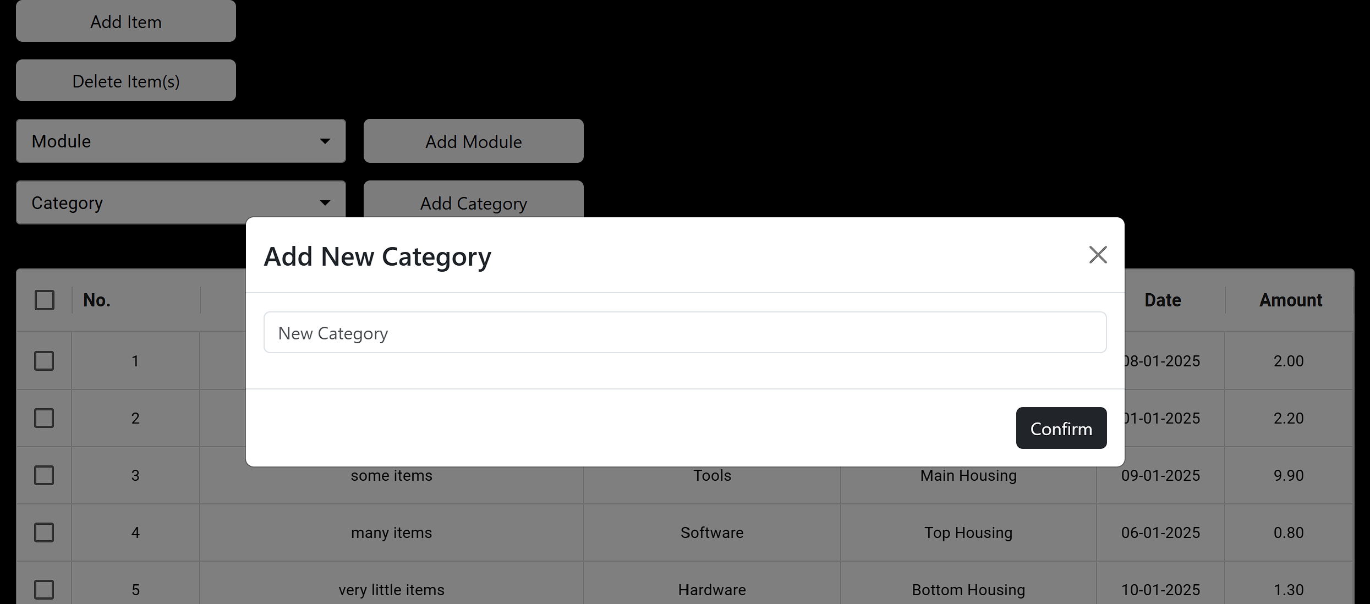Open the Category dropdown
Screen dimensions: 1370x604
click(181, 202)
